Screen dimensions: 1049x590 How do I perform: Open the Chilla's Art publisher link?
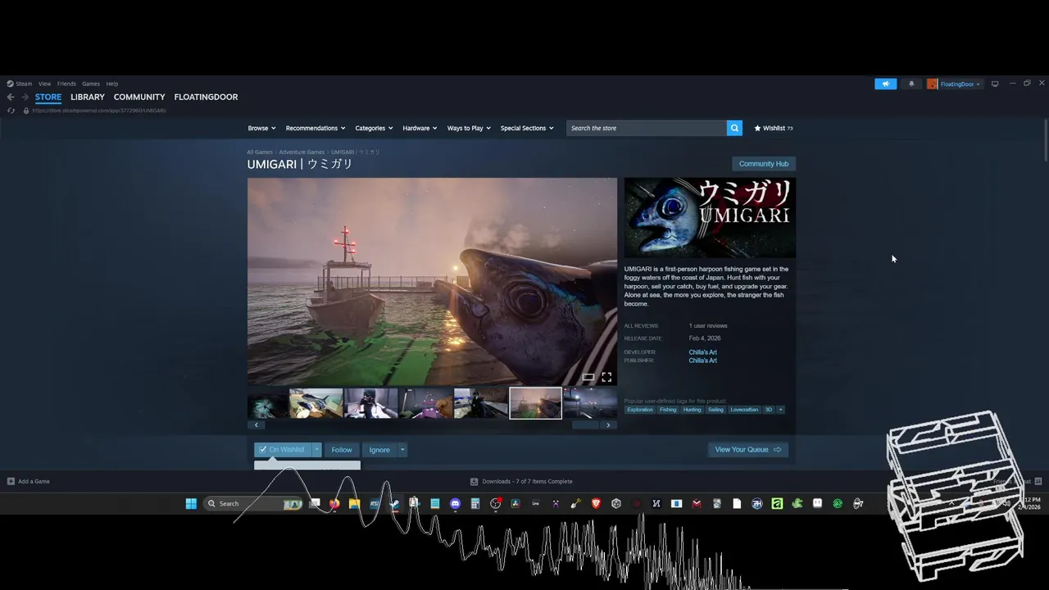pyautogui.click(x=702, y=361)
